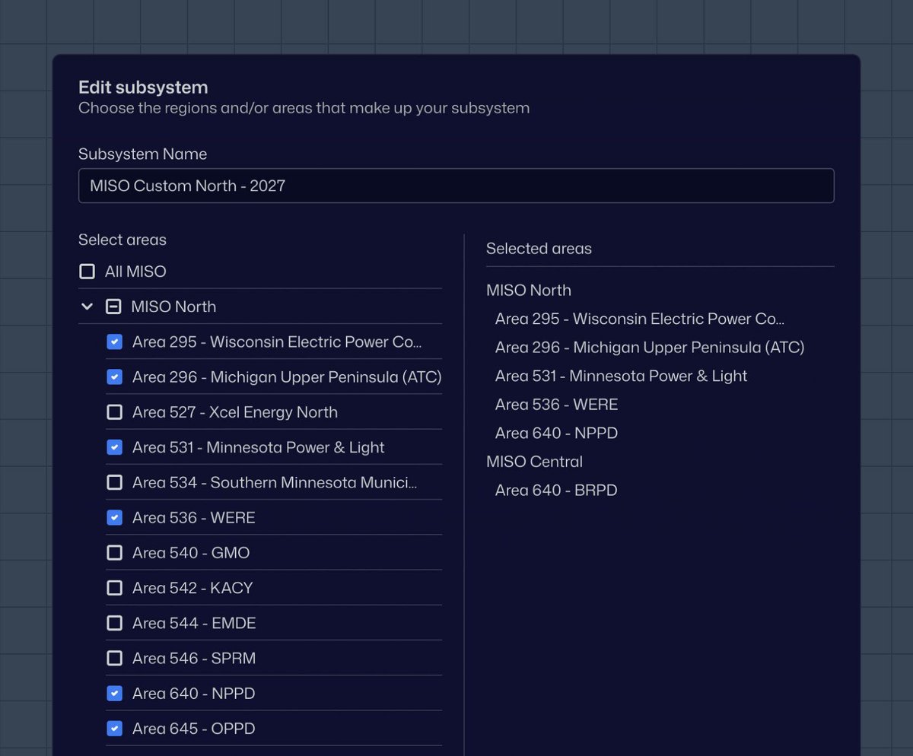Click Area 527 - Xcel Energy North label
913x756 pixels.
pos(235,412)
